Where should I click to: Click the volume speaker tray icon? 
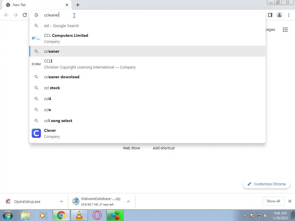point(266,216)
